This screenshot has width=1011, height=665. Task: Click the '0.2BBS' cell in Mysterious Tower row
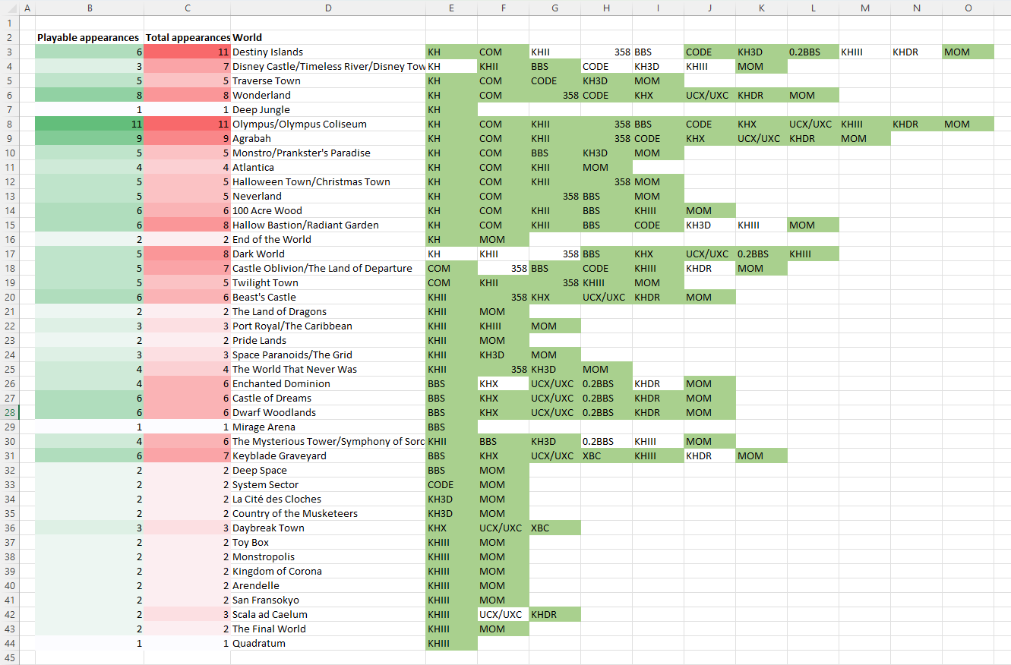[606, 441]
